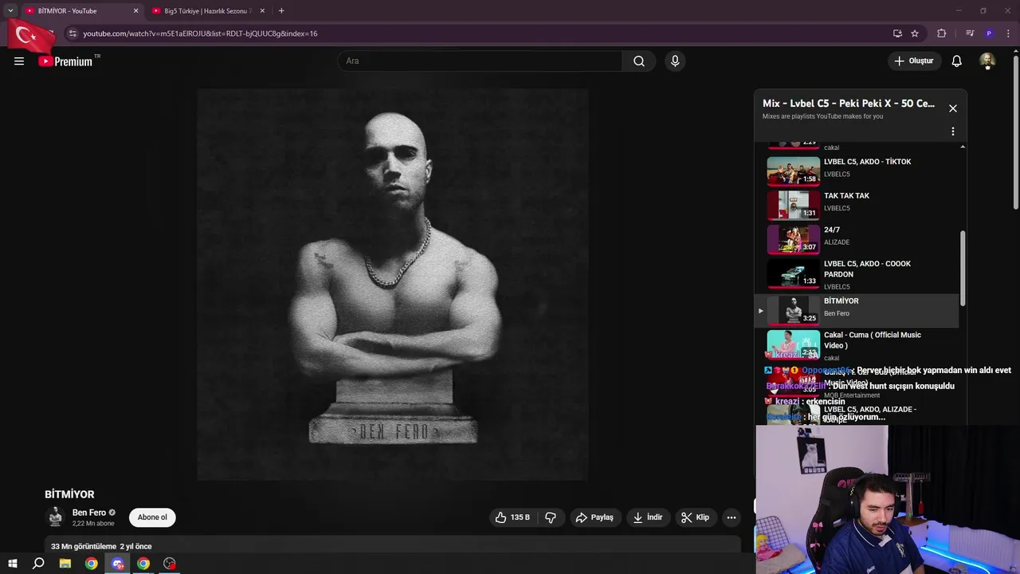Play LVBEL C5, AKDO - COOOK PARDON
1020x574 pixels.
pyautogui.click(x=857, y=274)
